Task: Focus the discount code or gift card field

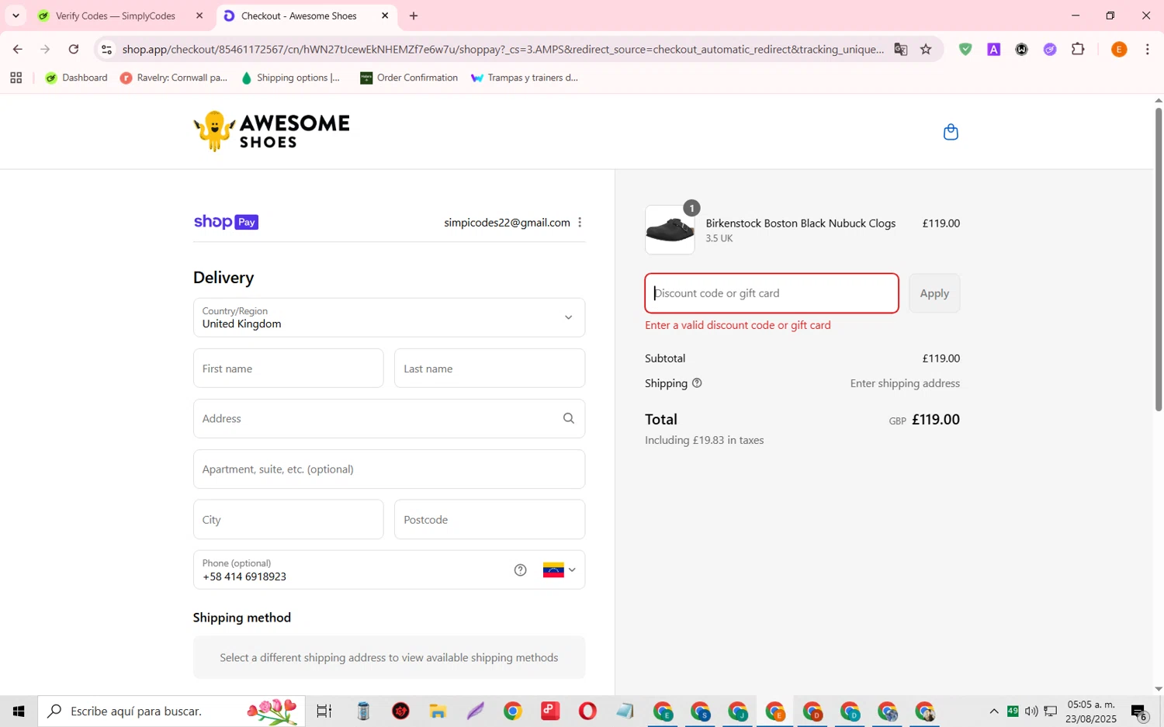Action: click(x=771, y=293)
